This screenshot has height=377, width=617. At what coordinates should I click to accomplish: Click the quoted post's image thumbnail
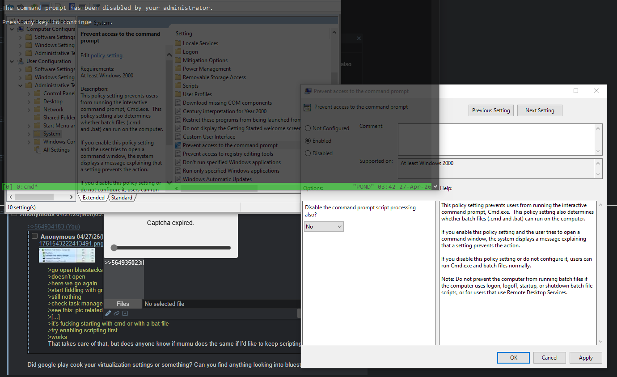(x=67, y=255)
